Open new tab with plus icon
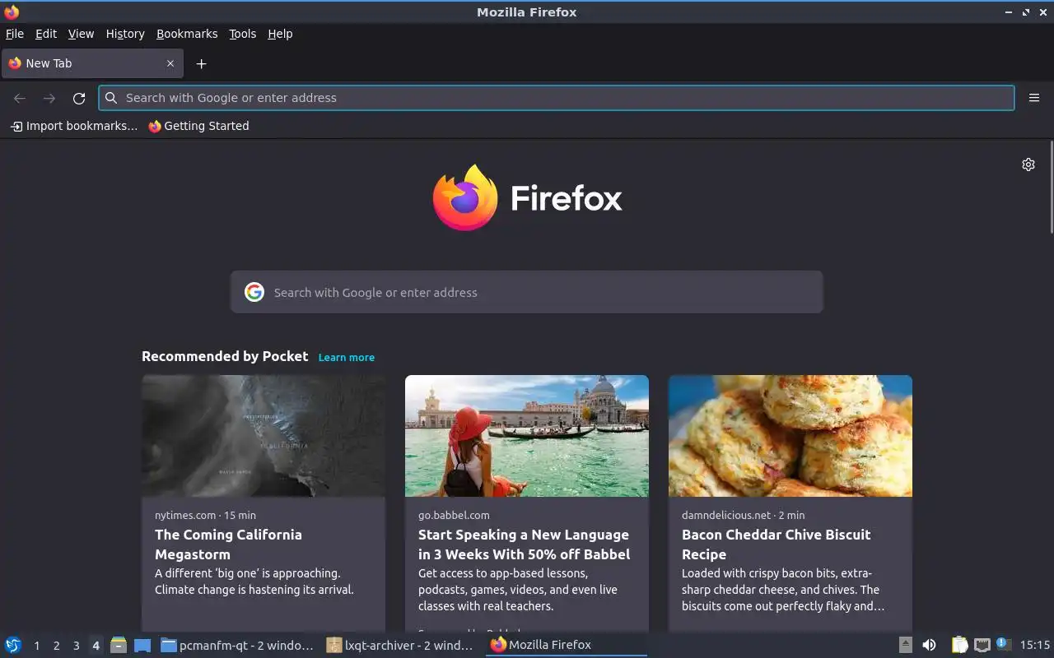The width and height of the screenshot is (1054, 658). [201, 63]
